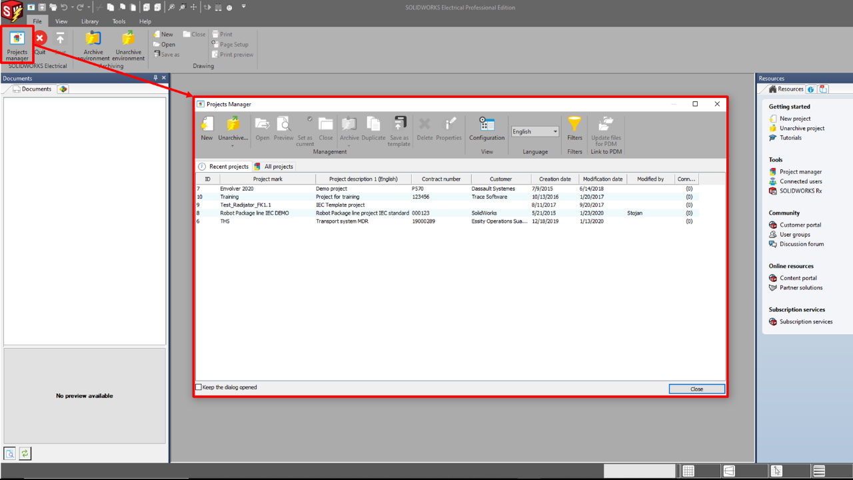Sort by the Creation date column header
The image size is (853, 480).
(555, 179)
